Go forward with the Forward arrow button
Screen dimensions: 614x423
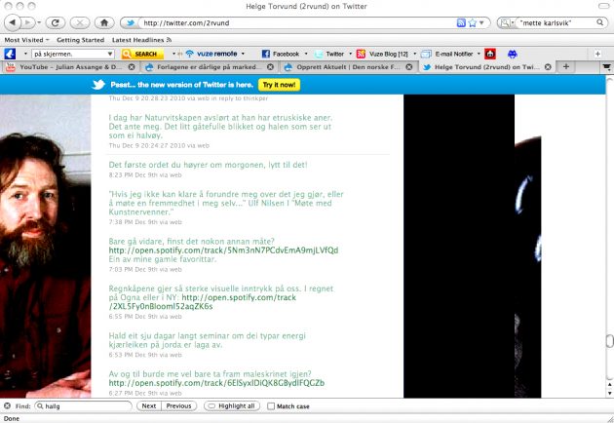click(x=26, y=22)
